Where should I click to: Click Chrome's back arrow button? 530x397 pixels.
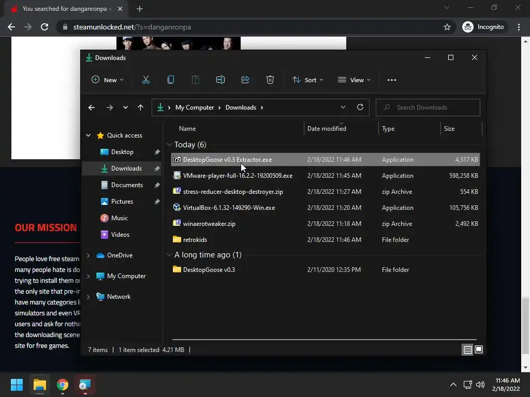[11, 27]
